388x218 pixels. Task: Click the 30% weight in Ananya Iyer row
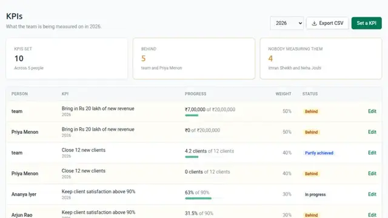tap(287, 194)
